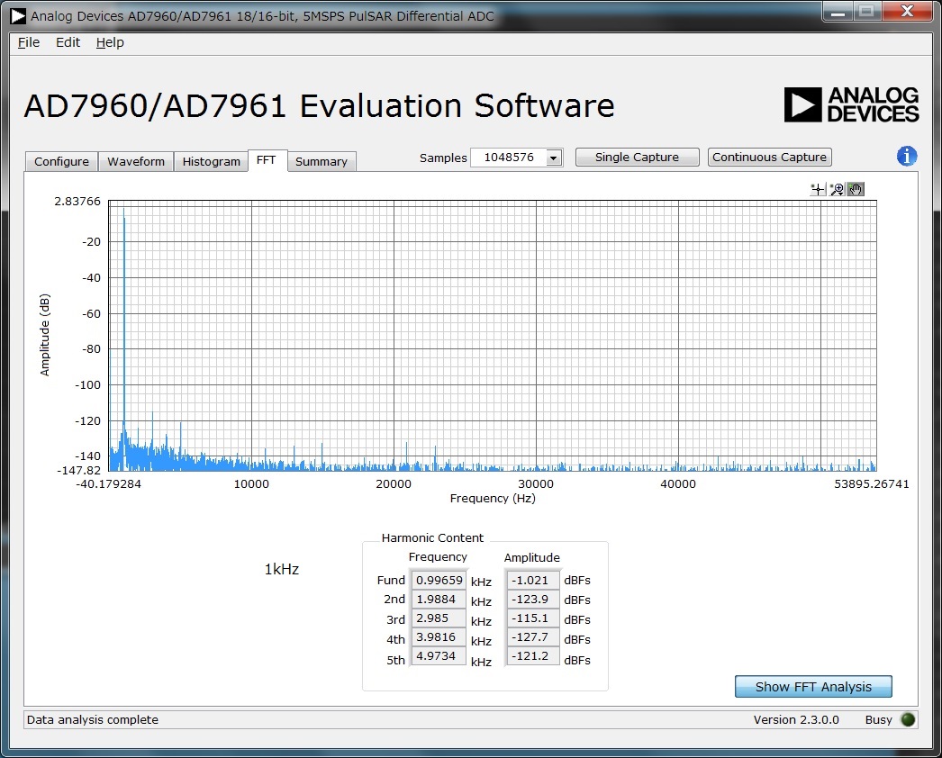This screenshot has height=758, width=942.
Task: Click Data analysis complete status text
Action: (x=93, y=719)
